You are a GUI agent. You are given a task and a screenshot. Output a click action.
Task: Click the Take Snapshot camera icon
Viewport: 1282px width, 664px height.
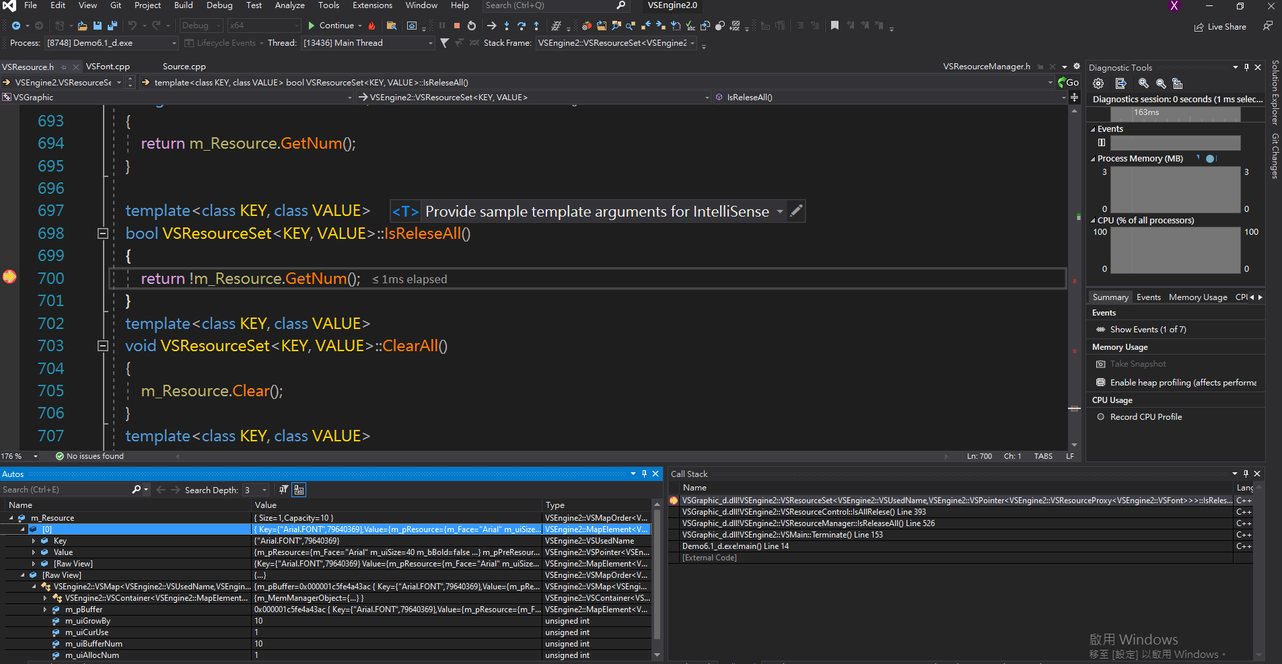click(1100, 364)
